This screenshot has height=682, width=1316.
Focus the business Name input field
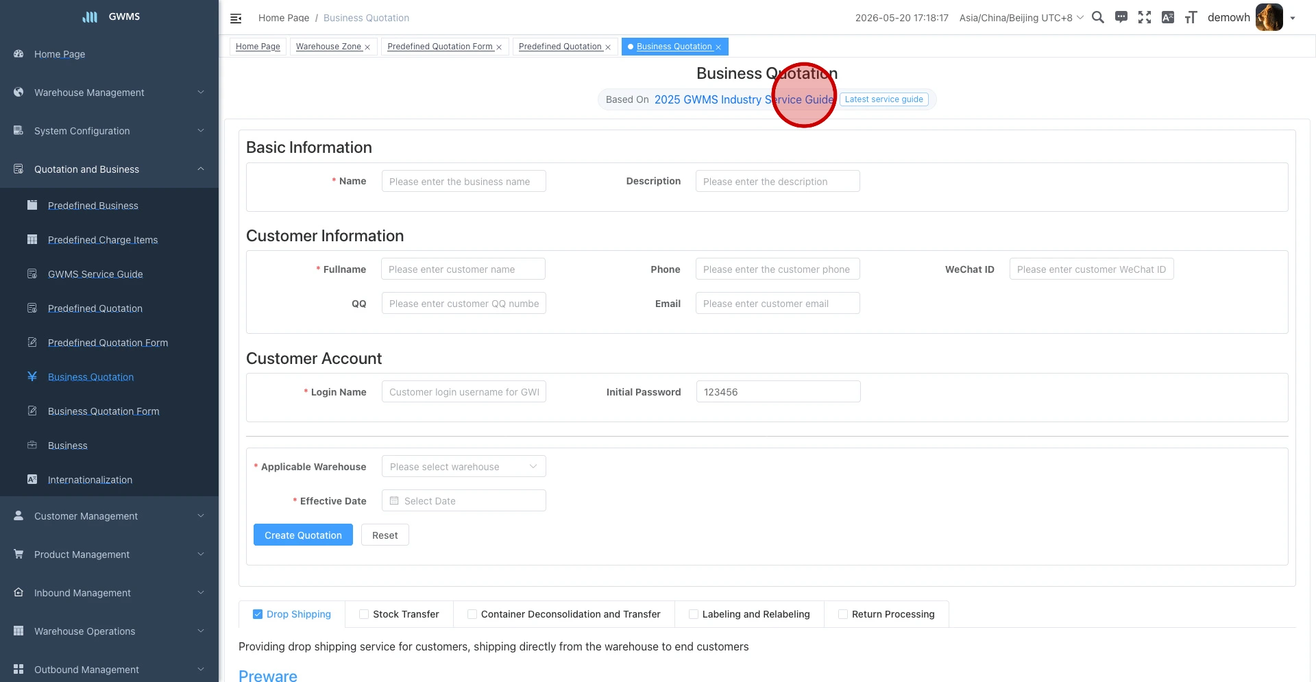pyautogui.click(x=464, y=181)
